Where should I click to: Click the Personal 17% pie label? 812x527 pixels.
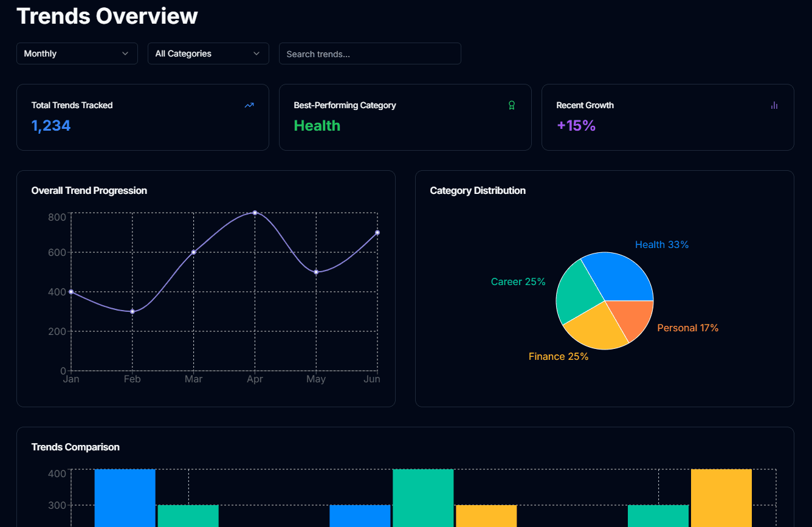click(x=687, y=328)
